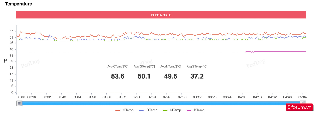Click the red CTemp legend color marker
317x114 pixels.
coord(118,110)
